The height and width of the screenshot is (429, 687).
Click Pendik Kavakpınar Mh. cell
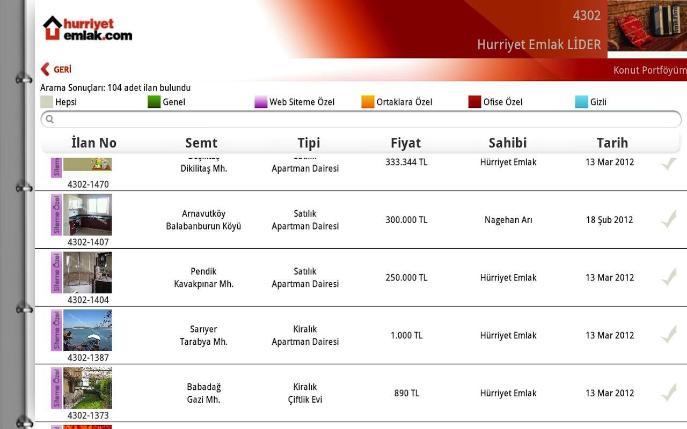coord(203,278)
